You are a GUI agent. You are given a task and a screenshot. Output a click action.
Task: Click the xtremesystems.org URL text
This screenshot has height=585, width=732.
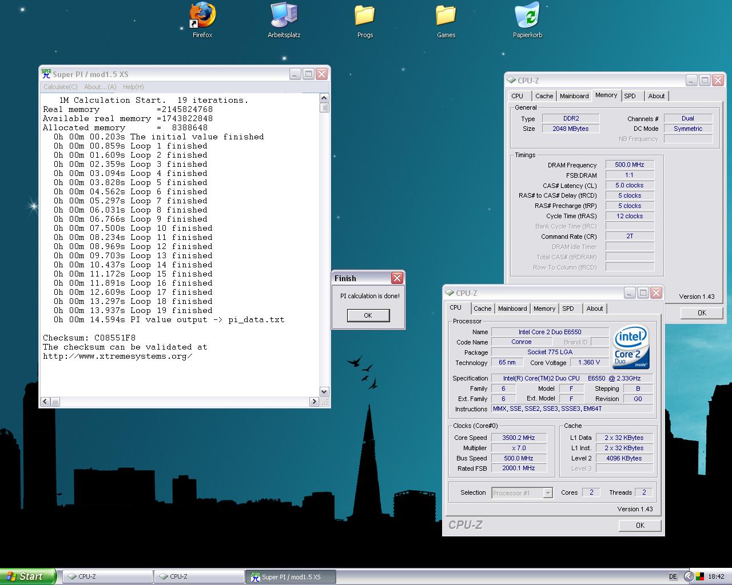point(117,356)
